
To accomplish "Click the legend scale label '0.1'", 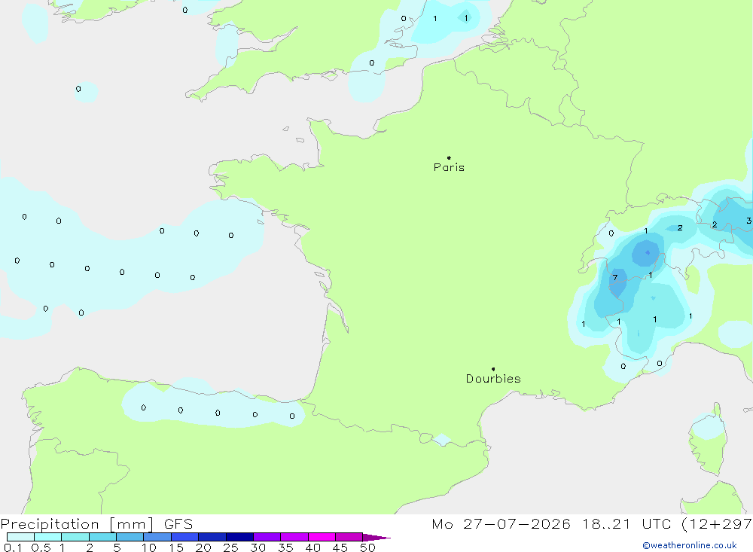I will 13,547.
